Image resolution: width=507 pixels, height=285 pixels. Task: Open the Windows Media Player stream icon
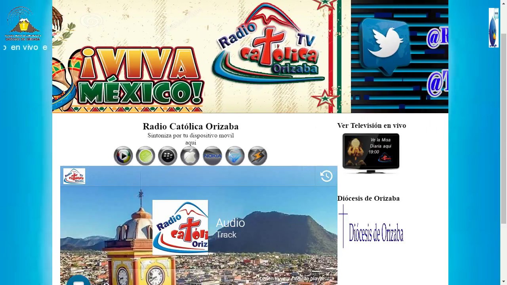[x=123, y=156]
